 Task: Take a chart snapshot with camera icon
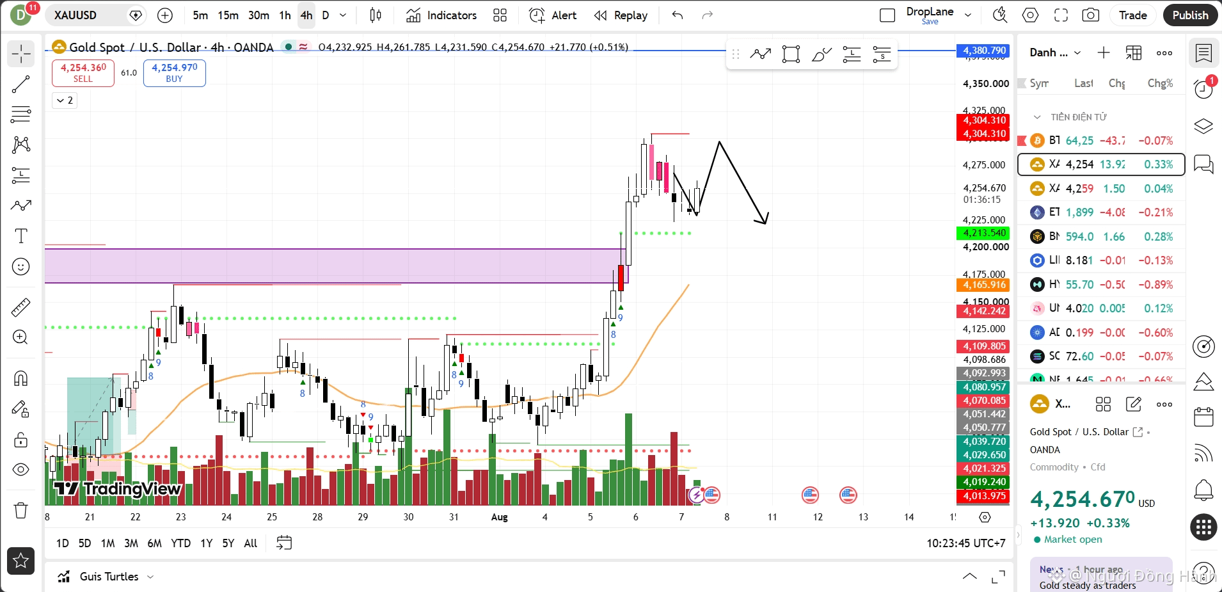(1091, 15)
